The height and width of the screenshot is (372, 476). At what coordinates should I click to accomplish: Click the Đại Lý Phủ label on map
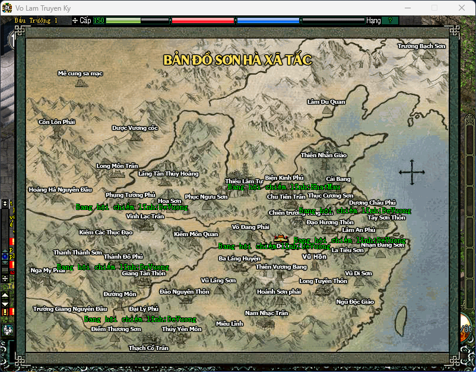coord(144,309)
